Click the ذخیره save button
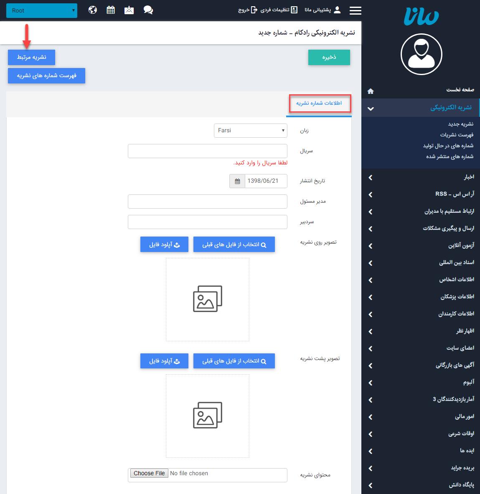The image size is (480, 494). tap(329, 58)
